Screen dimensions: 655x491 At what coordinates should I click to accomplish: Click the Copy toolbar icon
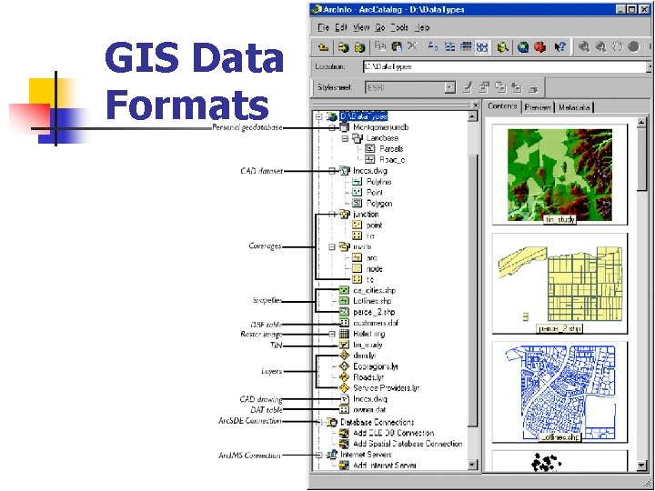380,46
